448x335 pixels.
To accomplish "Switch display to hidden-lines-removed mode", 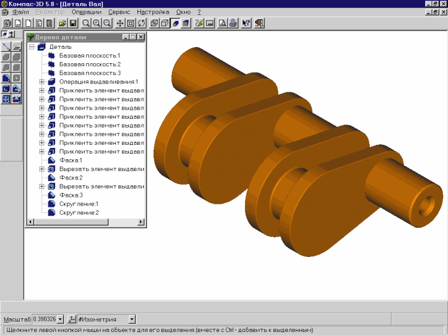I will pos(165,23).
